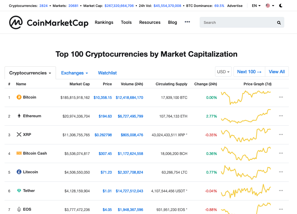This screenshot has width=297, height=214.
Task: Open Tether row more-options dots
Action: 281,190
